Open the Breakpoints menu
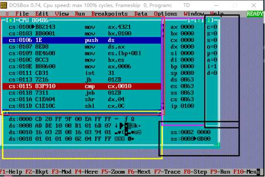Screen dimensions: 265x177 [110, 14]
